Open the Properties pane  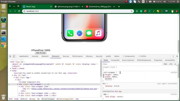point(158,60)
